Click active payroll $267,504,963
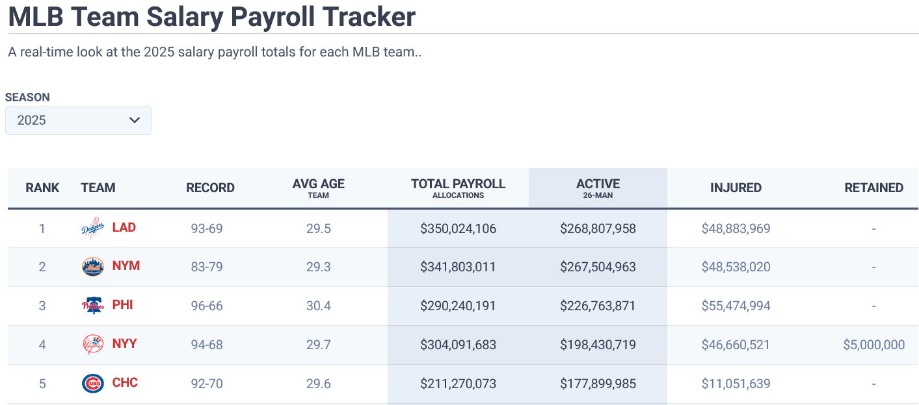The height and width of the screenshot is (405, 919). (x=598, y=267)
